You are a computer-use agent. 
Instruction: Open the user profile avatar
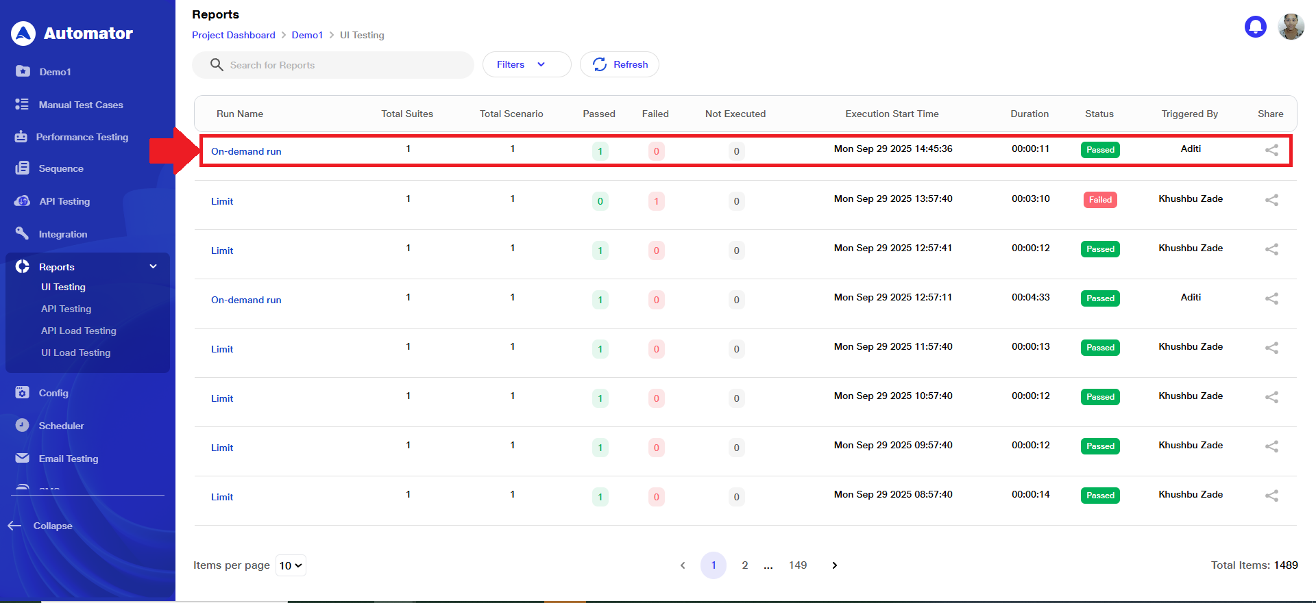click(x=1291, y=27)
